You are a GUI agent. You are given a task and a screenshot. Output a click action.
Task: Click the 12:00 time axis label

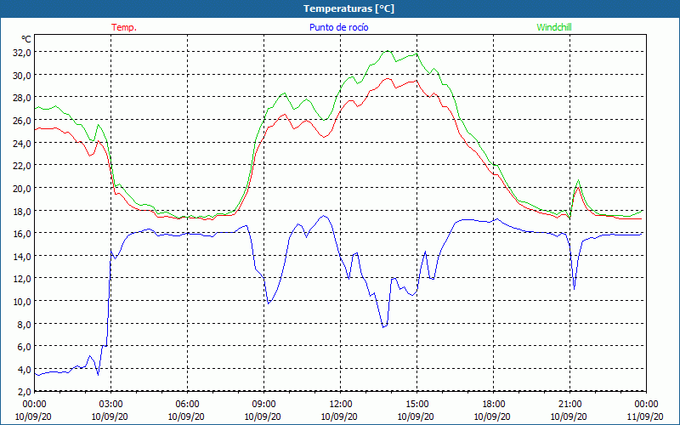[341, 405]
